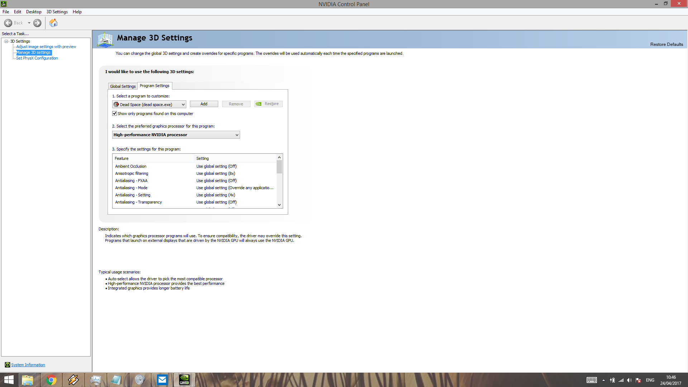Image resolution: width=688 pixels, height=387 pixels.
Task: Select the Antialiasing - Transparency row
Action: pyautogui.click(x=194, y=202)
